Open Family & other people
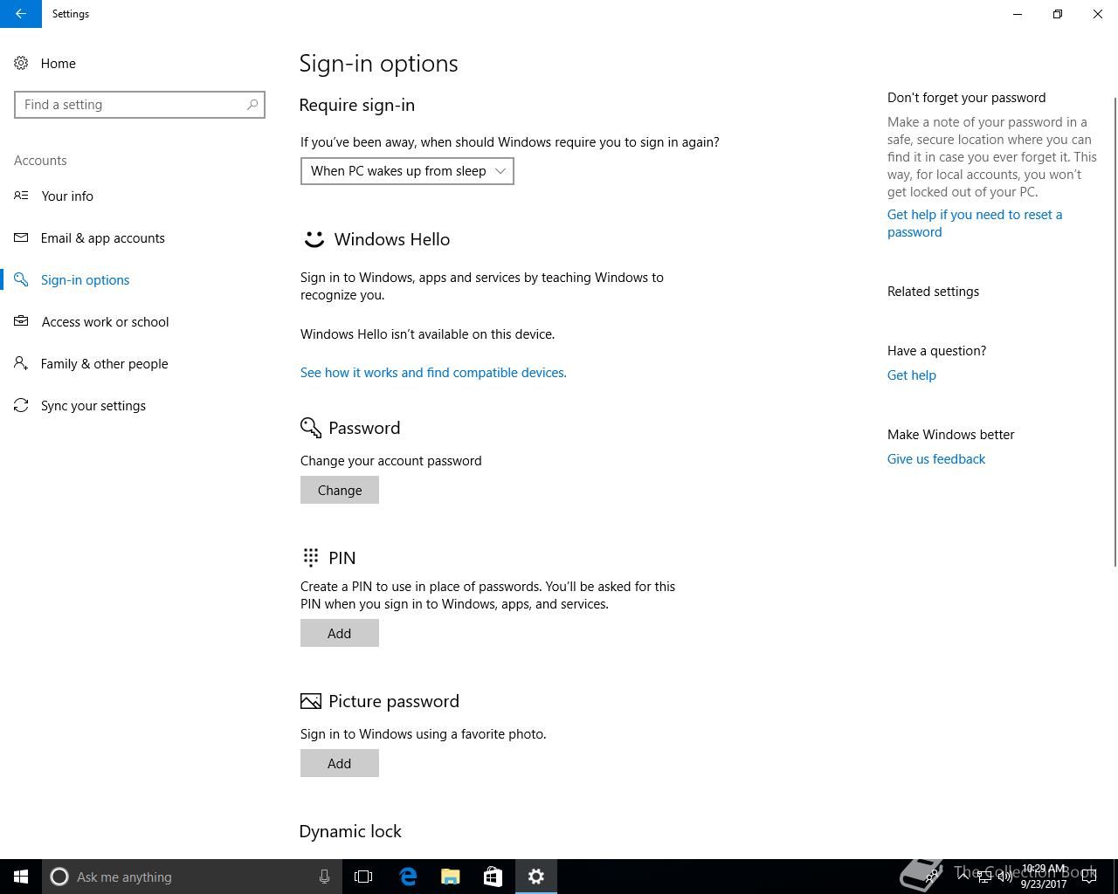This screenshot has height=894, width=1118. (105, 363)
